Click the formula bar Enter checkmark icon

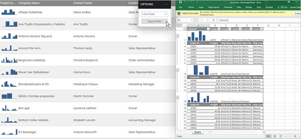click(x=207, y=20)
